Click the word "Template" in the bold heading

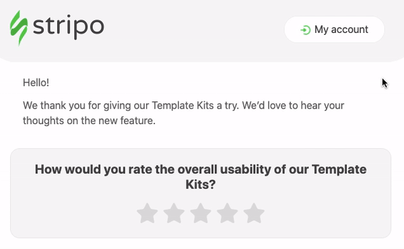[339, 169]
